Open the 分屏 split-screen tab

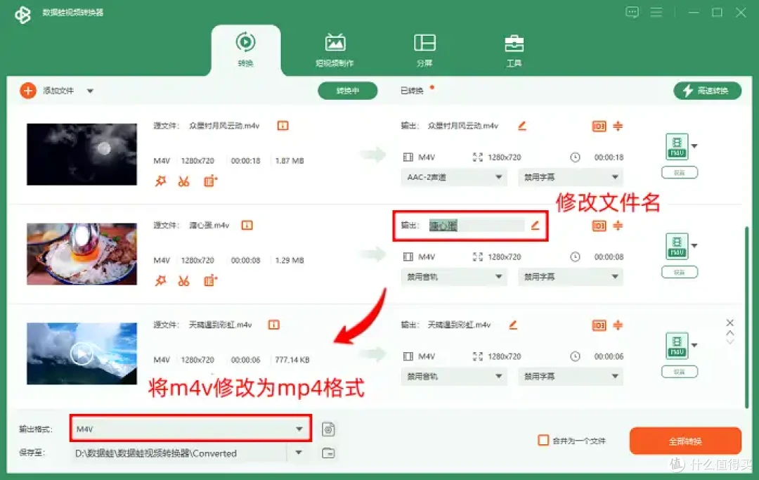(424, 50)
